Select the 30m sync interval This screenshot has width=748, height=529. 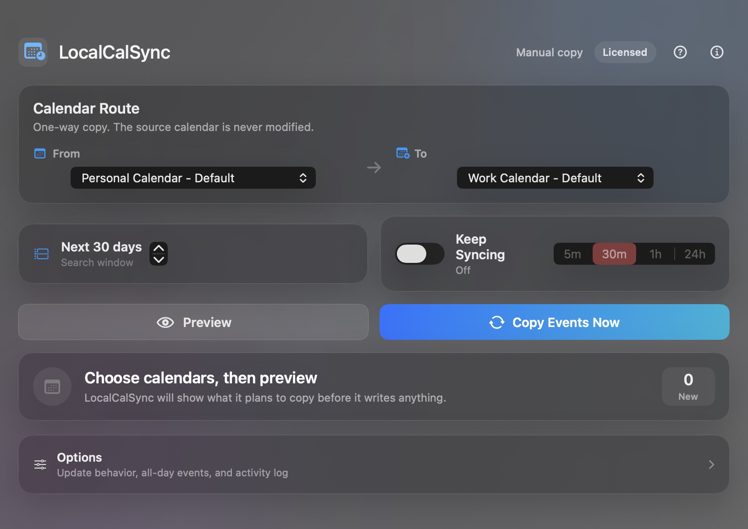pos(614,254)
